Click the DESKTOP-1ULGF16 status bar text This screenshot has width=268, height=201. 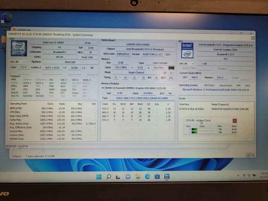point(16,146)
